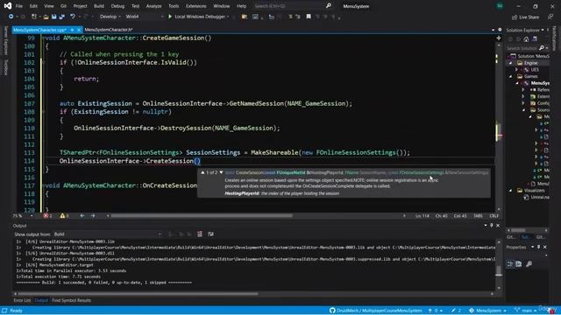Viewport: 561px width, 315px height.
Task: Click the Output panel horizontal scrollbar
Action: [x=138, y=294]
